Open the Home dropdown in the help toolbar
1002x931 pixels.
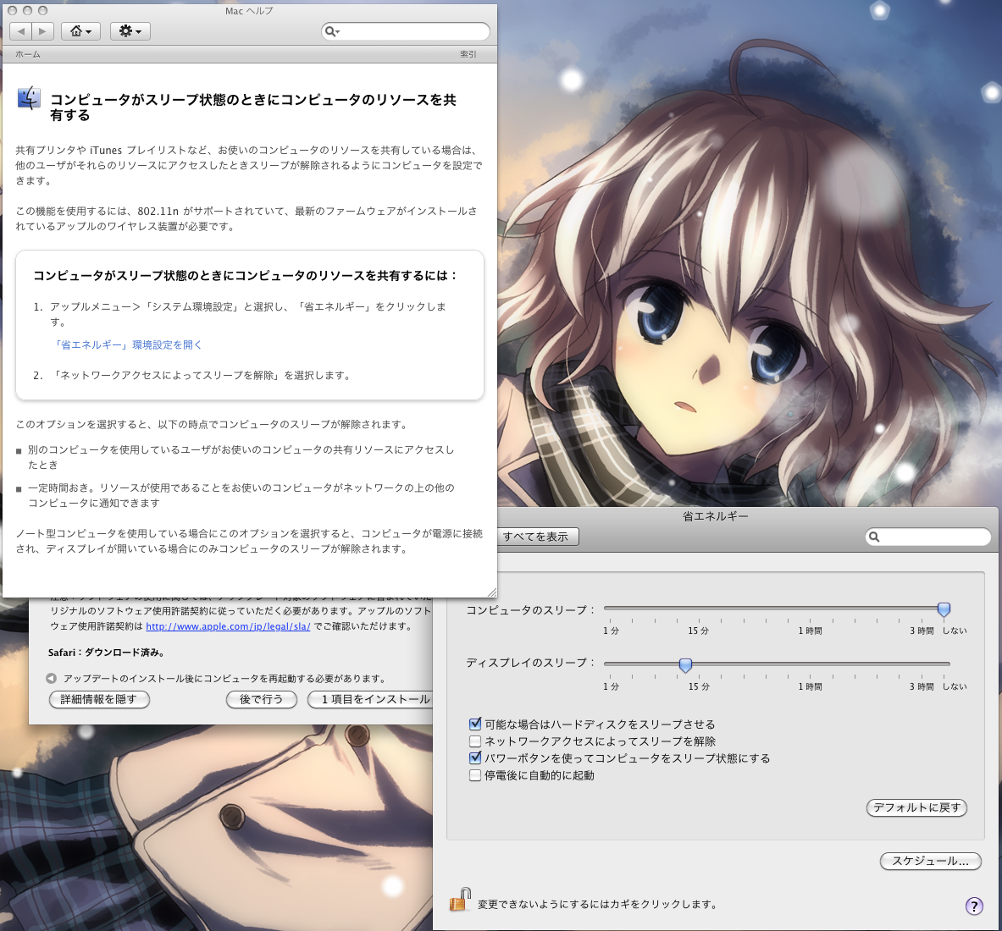tap(80, 31)
